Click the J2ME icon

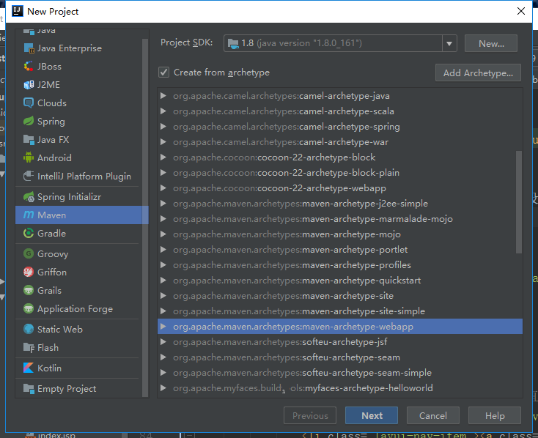[x=29, y=85]
